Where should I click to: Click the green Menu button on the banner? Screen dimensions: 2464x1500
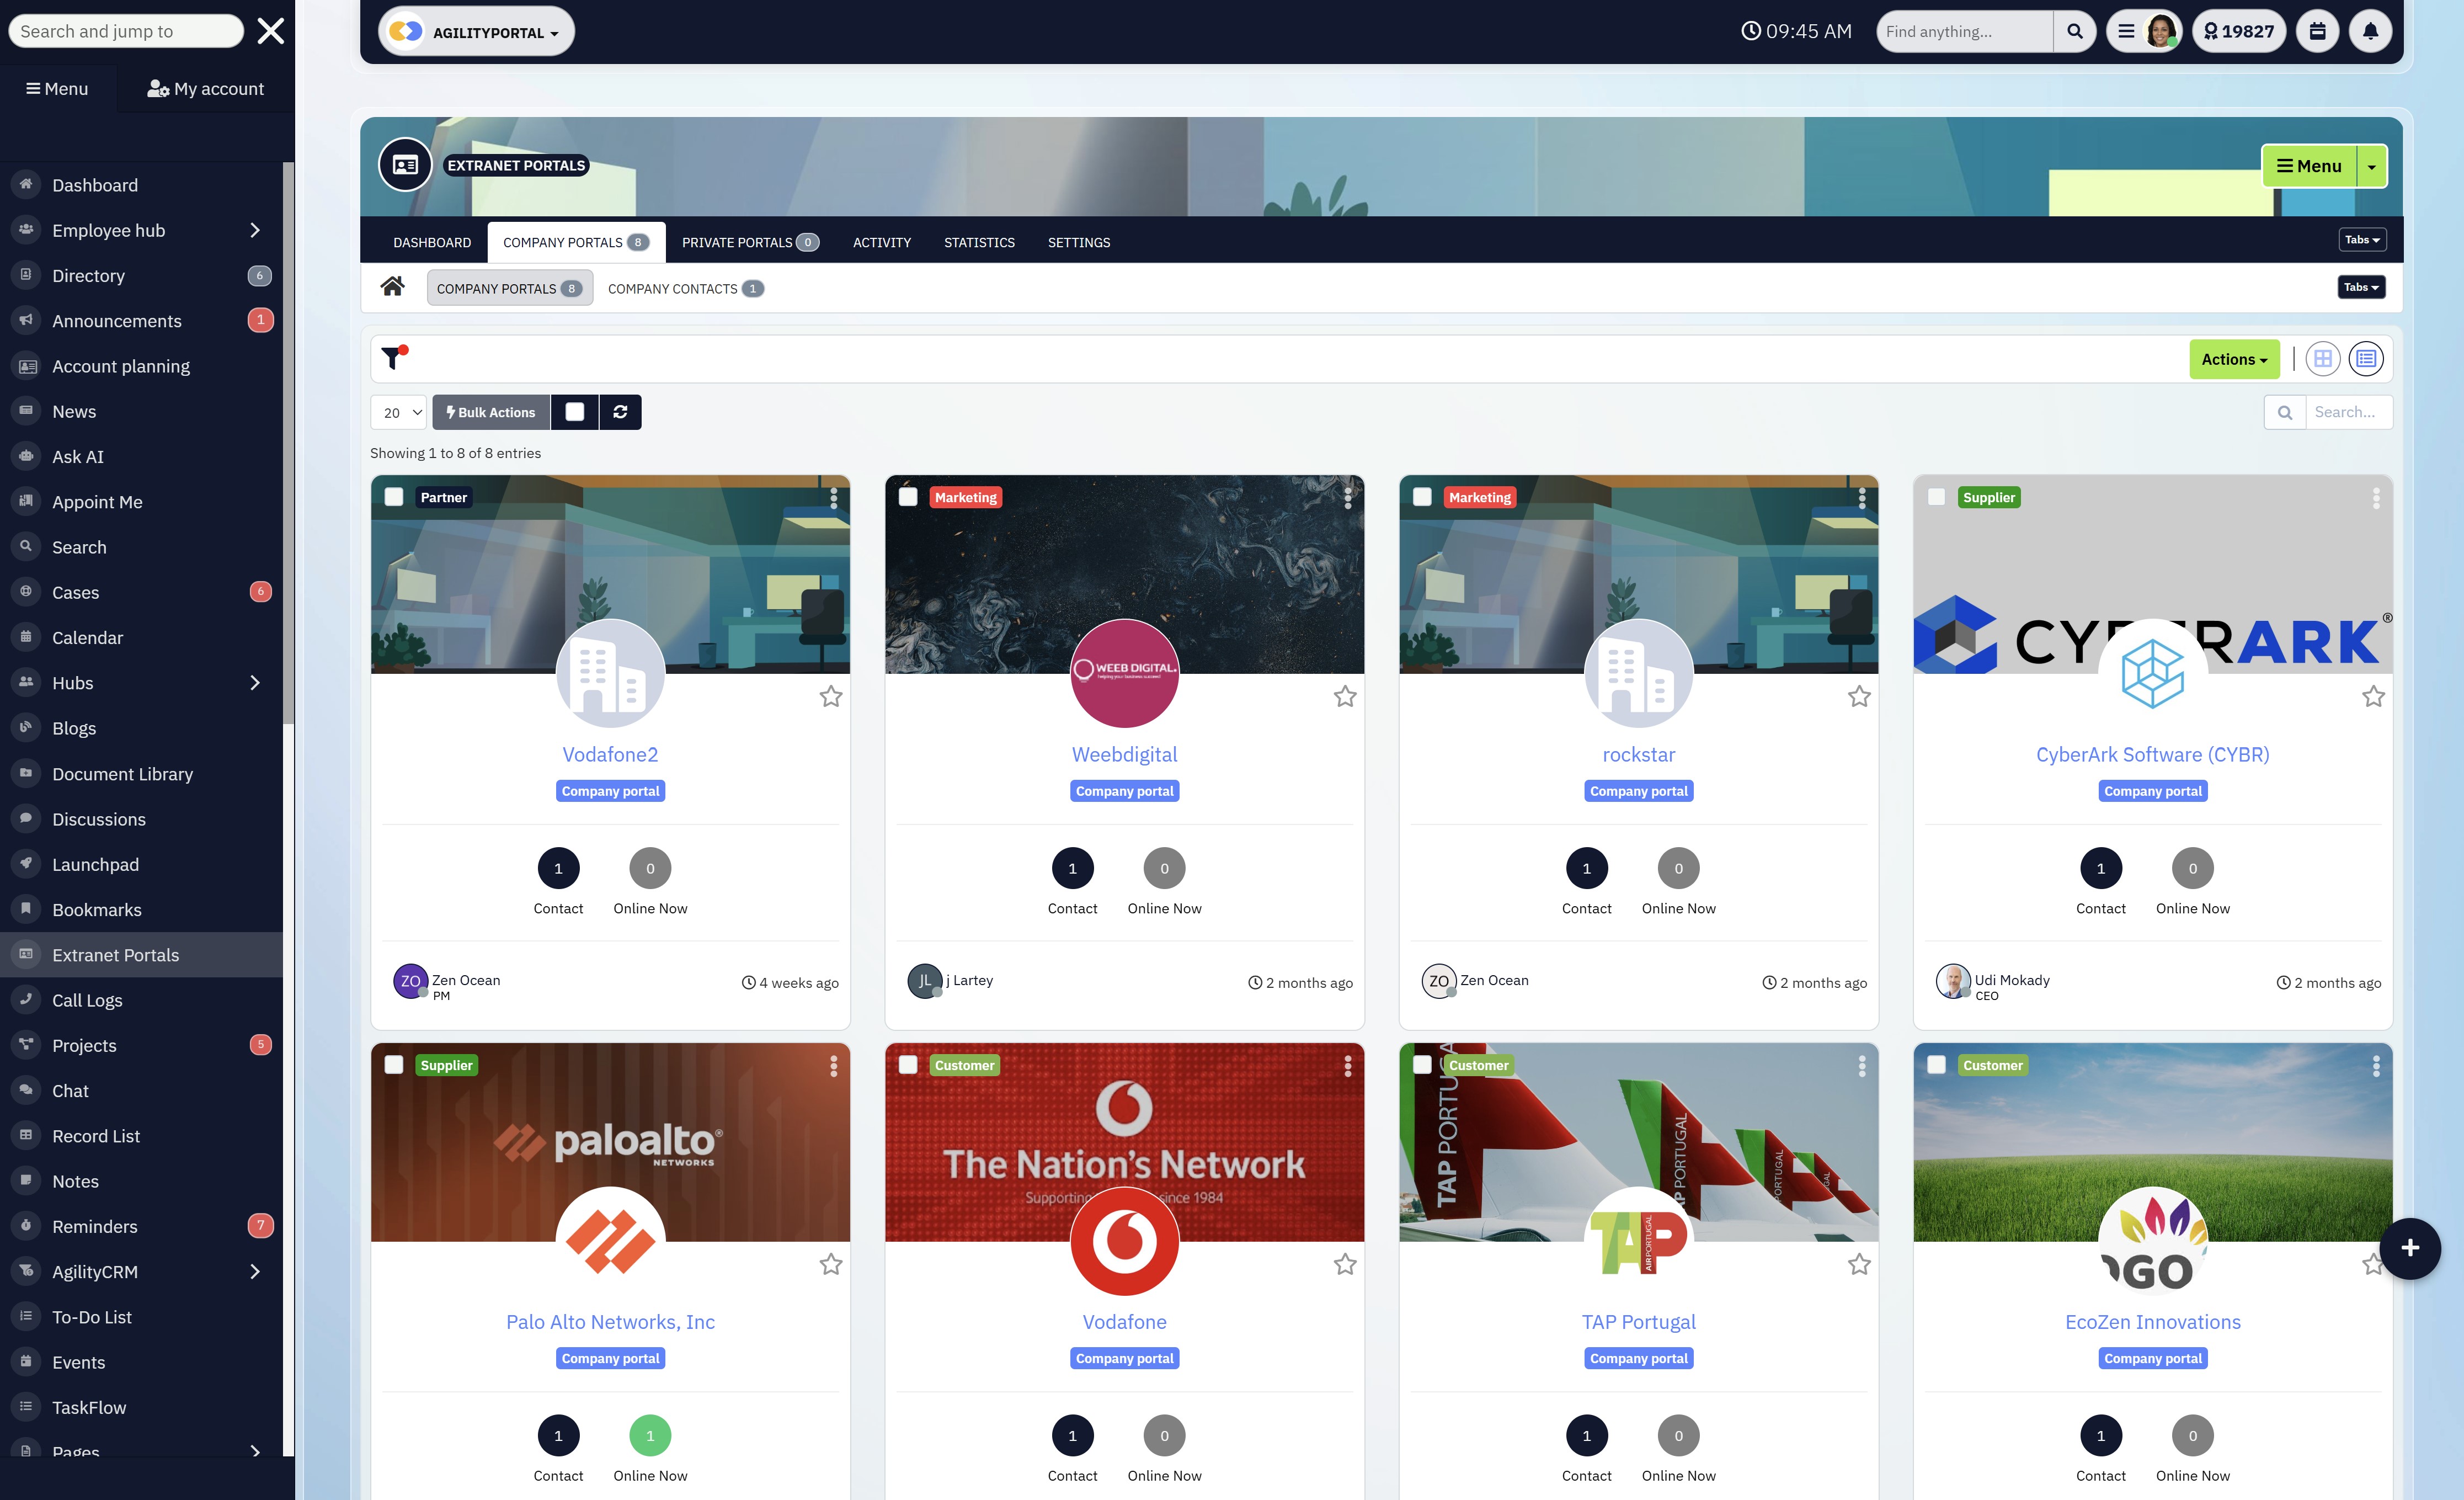[2310, 165]
